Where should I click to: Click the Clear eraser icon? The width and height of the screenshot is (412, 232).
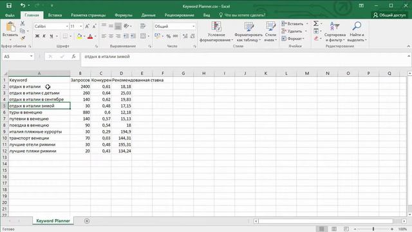pos(316,39)
